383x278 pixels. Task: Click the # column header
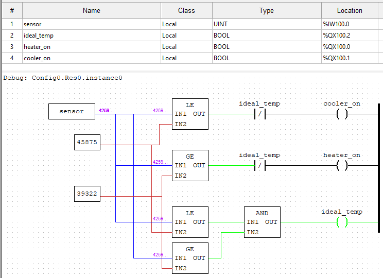tap(12, 10)
